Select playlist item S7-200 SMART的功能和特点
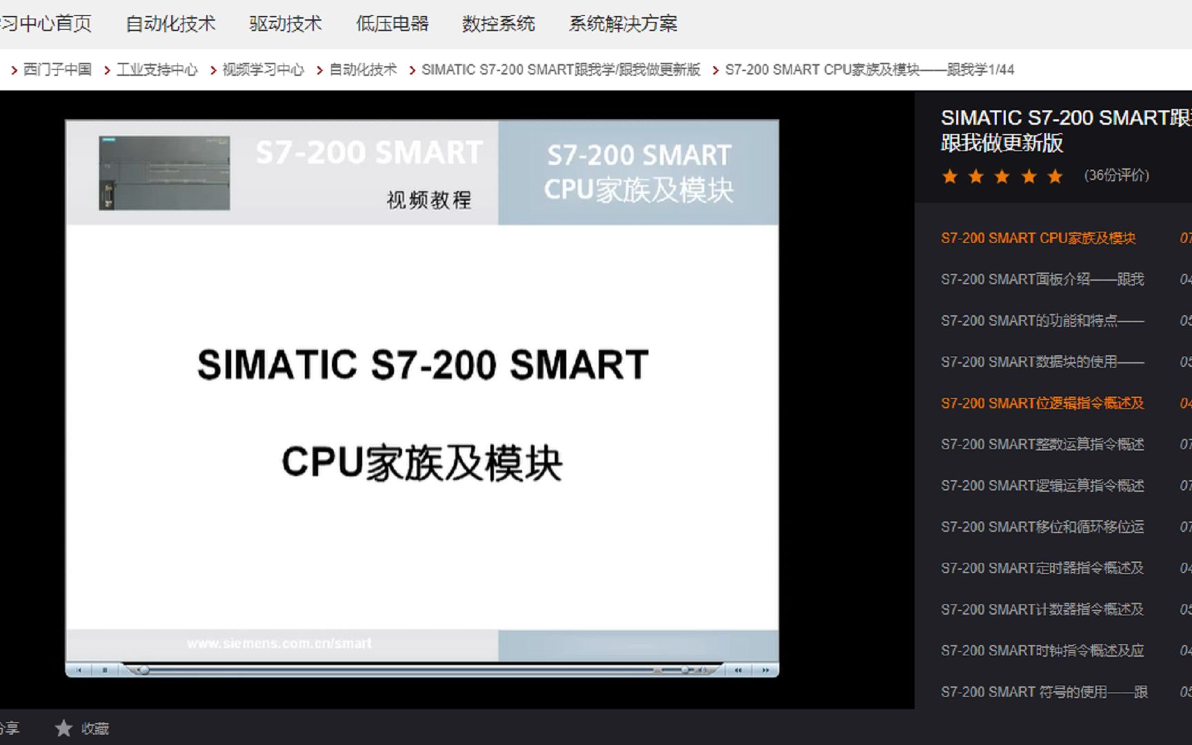The image size is (1192, 745). click(1042, 321)
